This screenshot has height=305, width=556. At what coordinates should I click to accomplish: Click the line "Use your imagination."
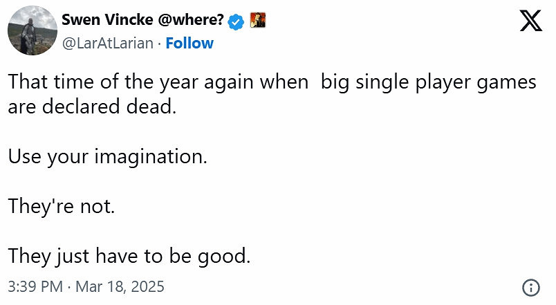(x=107, y=157)
